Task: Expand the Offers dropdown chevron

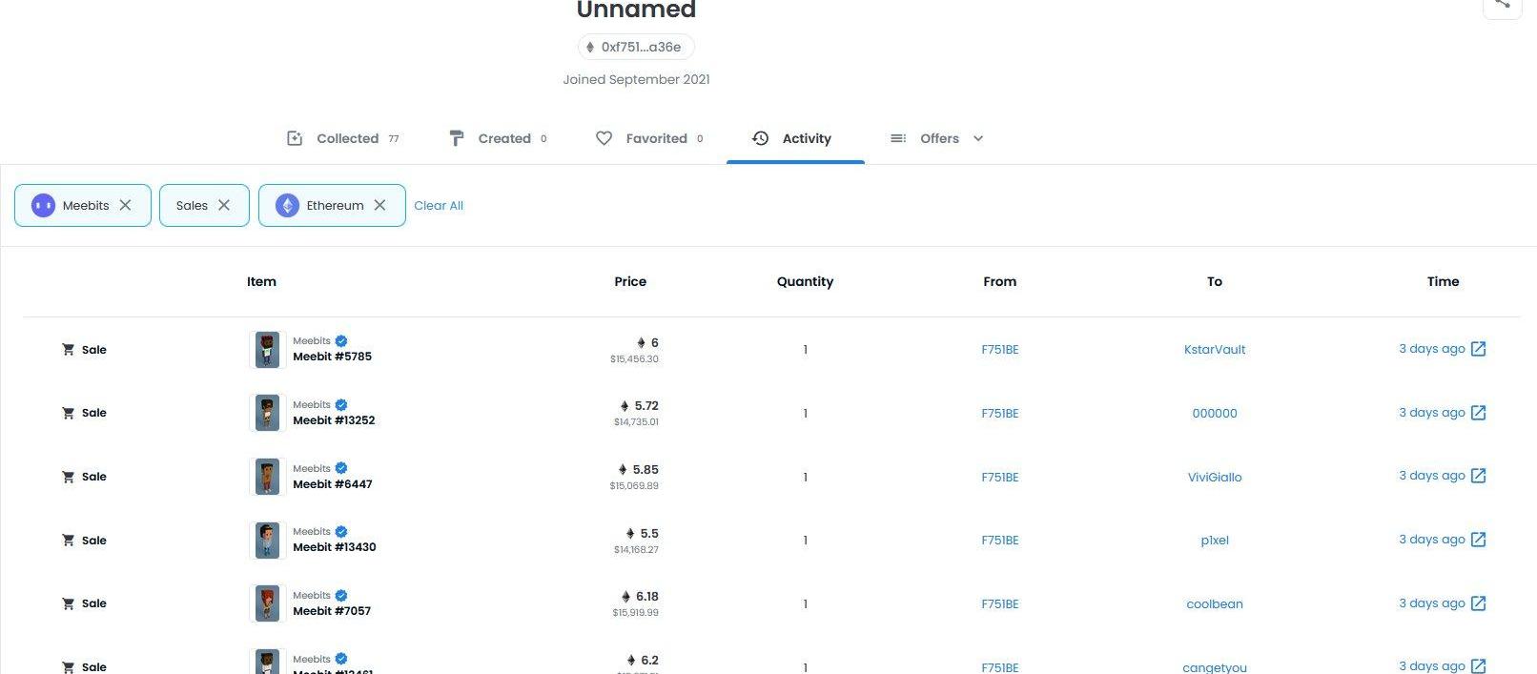Action: tap(978, 138)
